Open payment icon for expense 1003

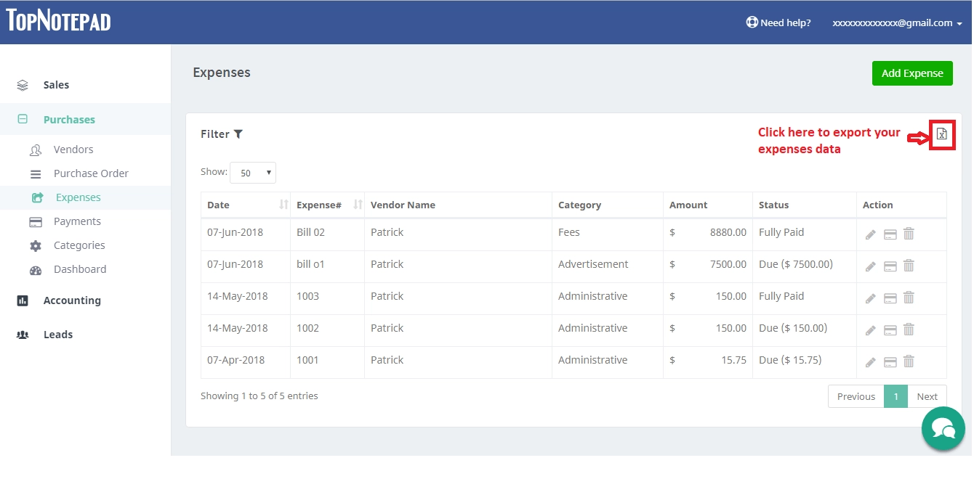point(890,298)
